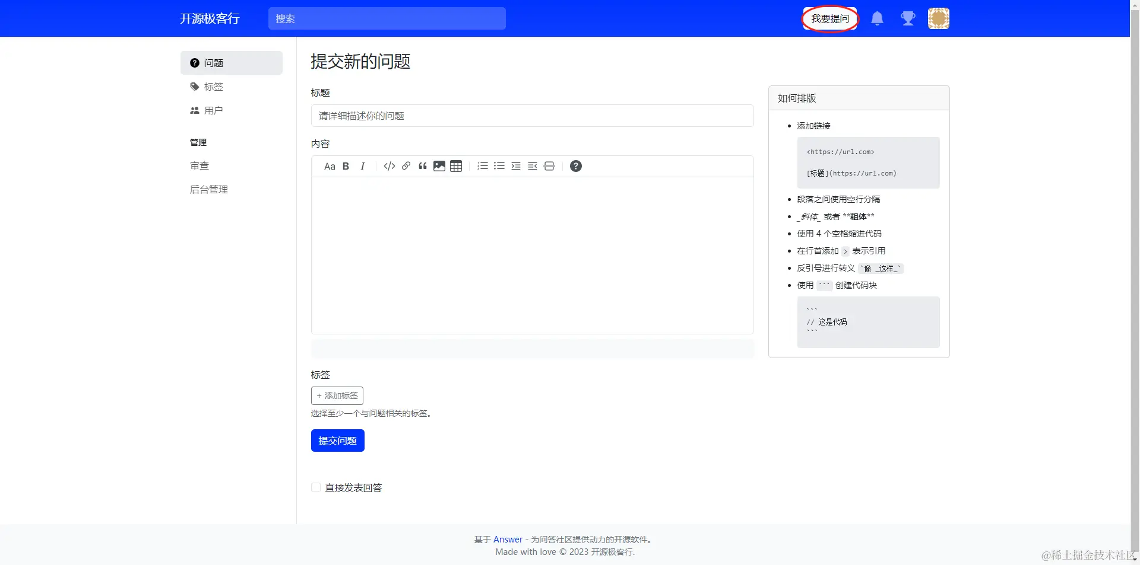This screenshot has width=1140, height=565.
Task: Decrease indent in the editor
Action: coord(533,166)
